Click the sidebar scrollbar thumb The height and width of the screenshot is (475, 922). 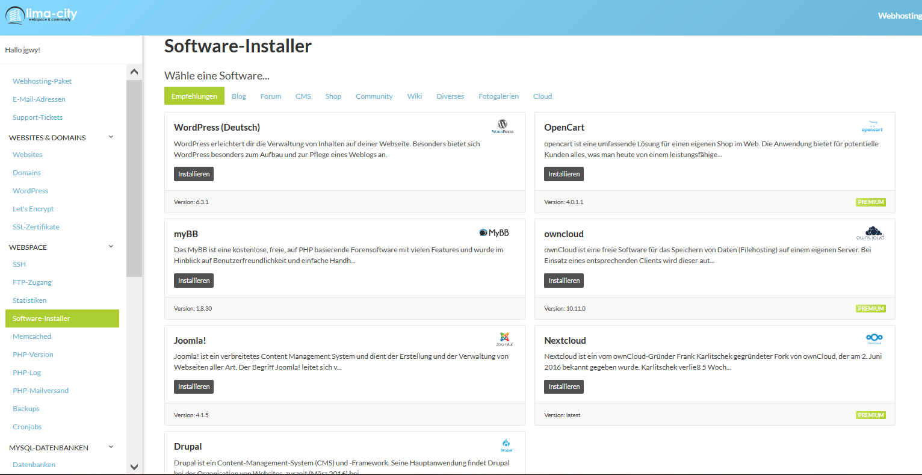pyautogui.click(x=134, y=178)
